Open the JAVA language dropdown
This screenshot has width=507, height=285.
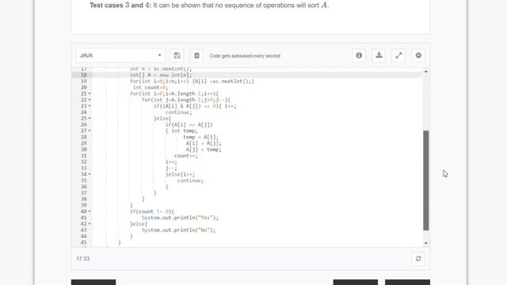click(120, 55)
